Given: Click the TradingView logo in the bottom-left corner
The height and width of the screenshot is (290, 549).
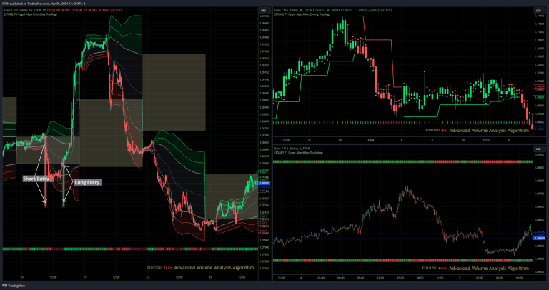Looking at the screenshot, I should click(14, 284).
